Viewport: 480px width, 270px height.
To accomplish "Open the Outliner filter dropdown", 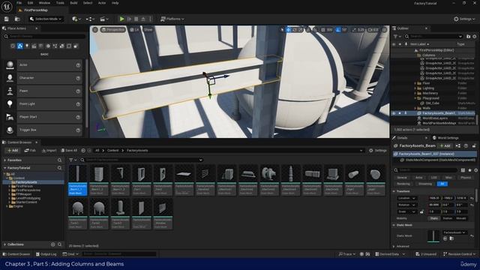I will point(397,37).
